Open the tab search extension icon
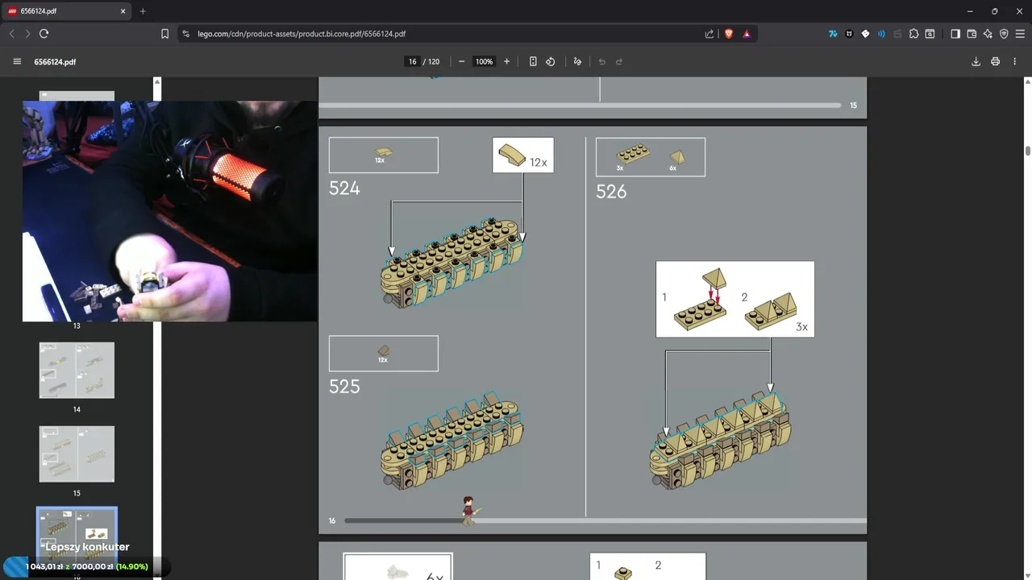This screenshot has width=1032, height=580. click(x=930, y=34)
